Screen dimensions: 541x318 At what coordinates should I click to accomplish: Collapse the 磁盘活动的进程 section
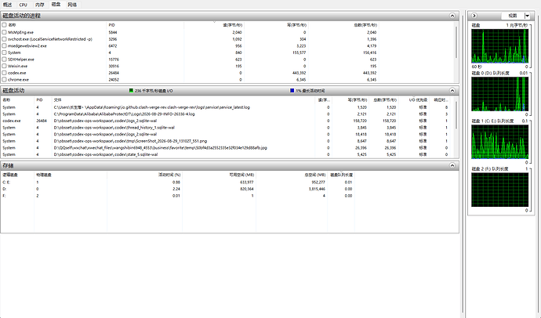452,16
